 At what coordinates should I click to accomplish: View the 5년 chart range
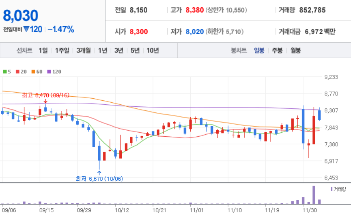click(135, 51)
